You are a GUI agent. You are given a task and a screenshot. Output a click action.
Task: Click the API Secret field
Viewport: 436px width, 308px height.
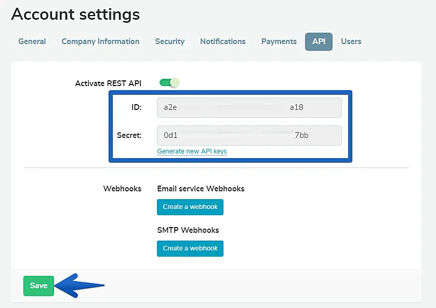pyautogui.click(x=249, y=135)
